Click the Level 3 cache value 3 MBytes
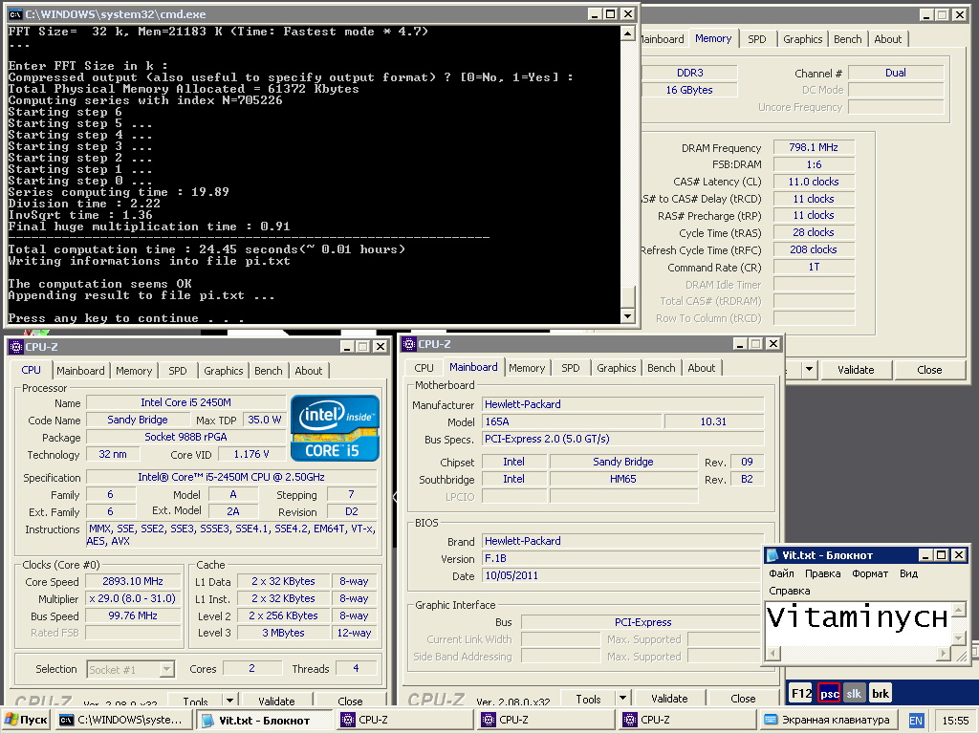Image resolution: width=979 pixels, height=734 pixels. click(x=283, y=633)
